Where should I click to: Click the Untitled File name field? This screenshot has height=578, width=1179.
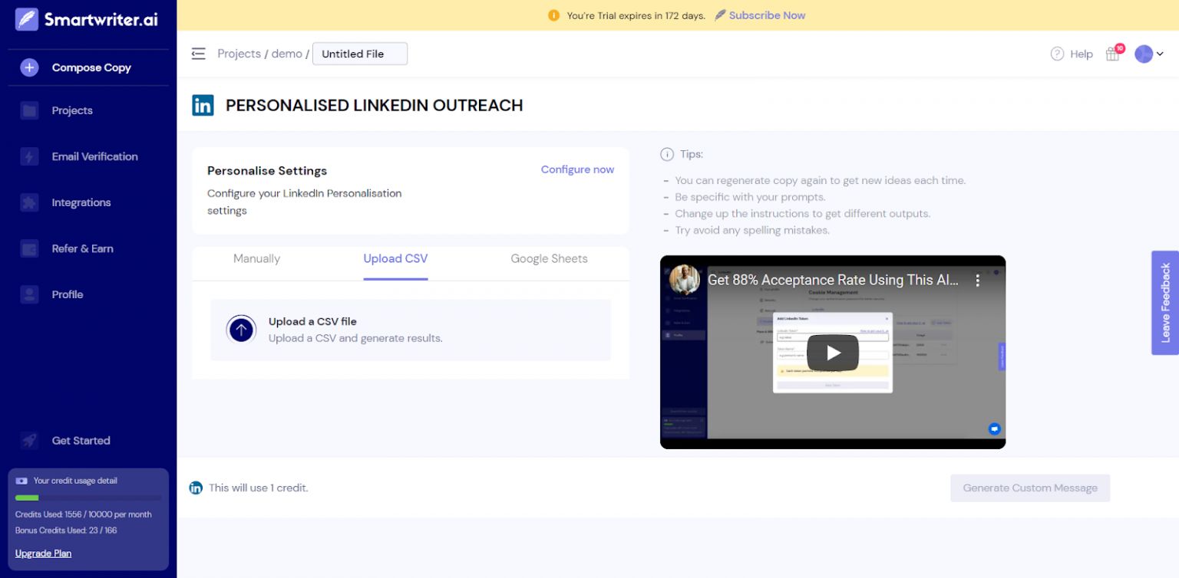[x=359, y=54]
